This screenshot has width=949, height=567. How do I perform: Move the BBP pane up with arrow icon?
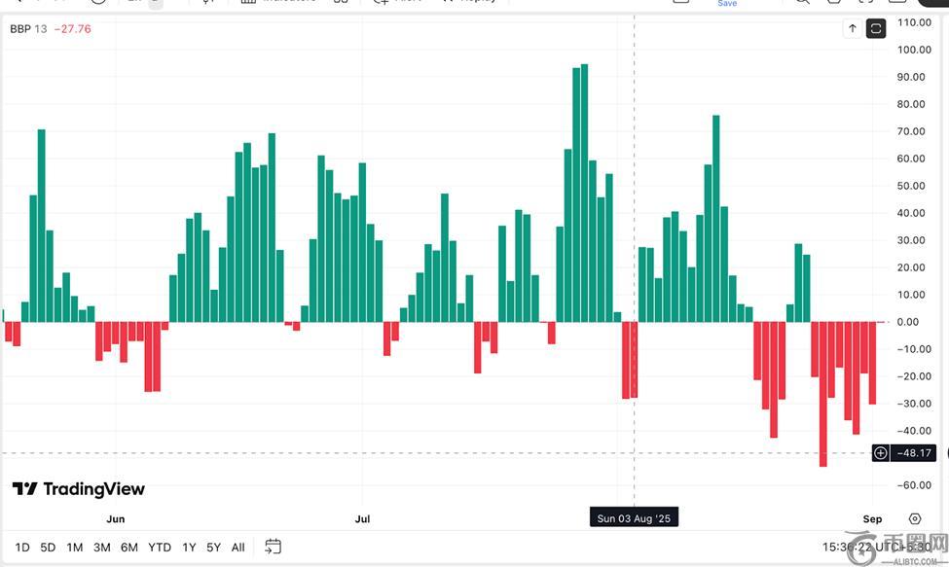[x=853, y=29]
